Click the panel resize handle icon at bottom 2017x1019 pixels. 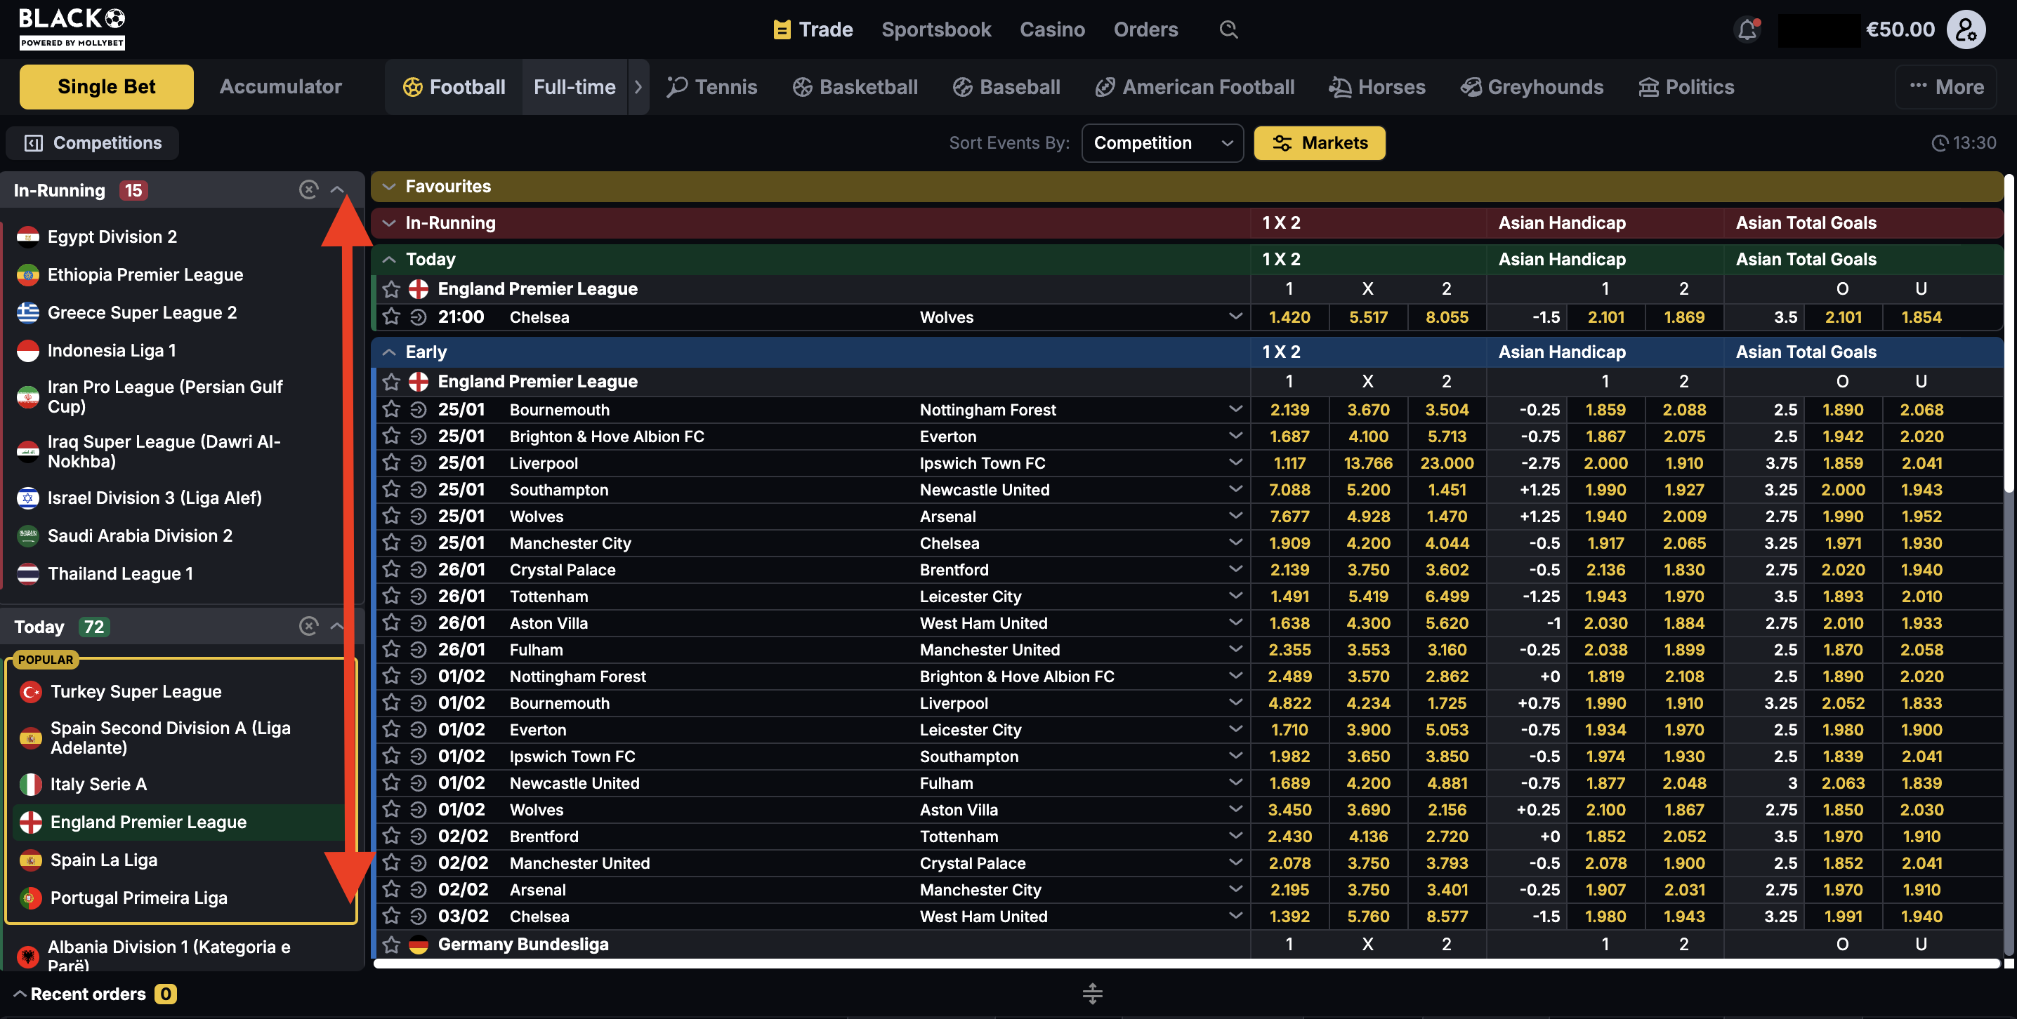pos(1092,994)
